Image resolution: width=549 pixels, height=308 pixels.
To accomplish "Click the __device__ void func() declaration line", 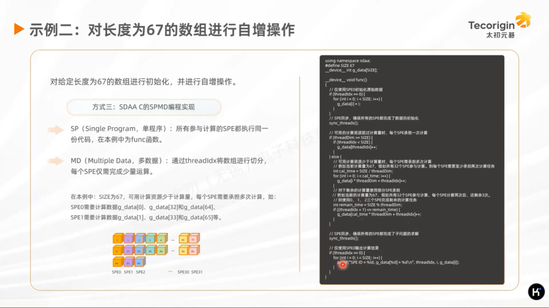I will [346, 79].
